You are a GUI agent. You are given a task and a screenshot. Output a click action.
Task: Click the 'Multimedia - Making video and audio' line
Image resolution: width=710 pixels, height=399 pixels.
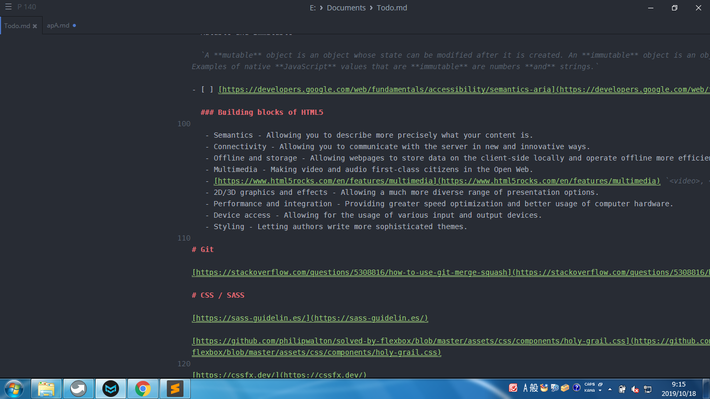point(369,169)
